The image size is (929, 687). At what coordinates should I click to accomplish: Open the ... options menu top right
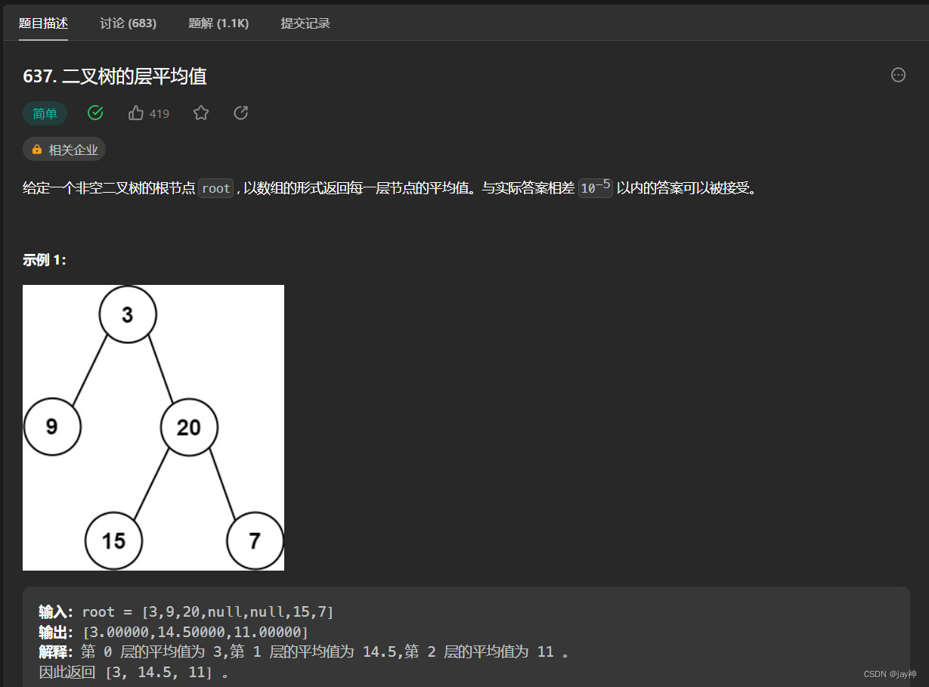point(898,75)
